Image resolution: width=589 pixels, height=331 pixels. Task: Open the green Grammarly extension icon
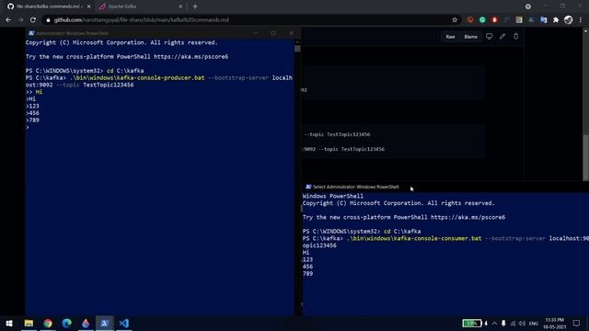(x=482, y=20)
